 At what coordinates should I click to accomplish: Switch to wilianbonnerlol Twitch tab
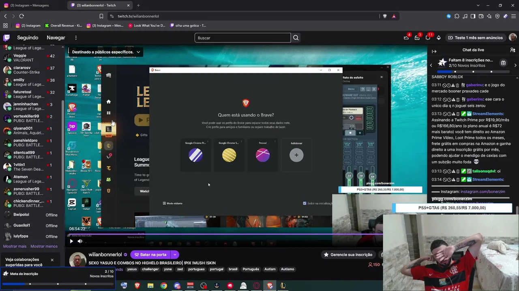(100, 5)
